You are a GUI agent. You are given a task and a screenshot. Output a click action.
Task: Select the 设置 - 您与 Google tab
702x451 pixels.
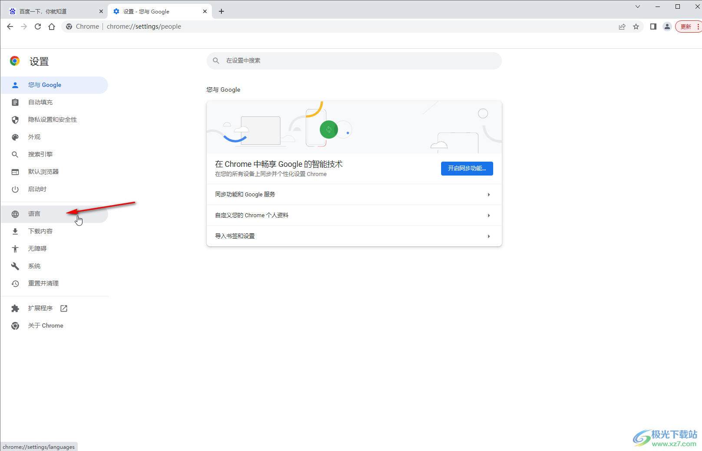(x=160, y=11)
